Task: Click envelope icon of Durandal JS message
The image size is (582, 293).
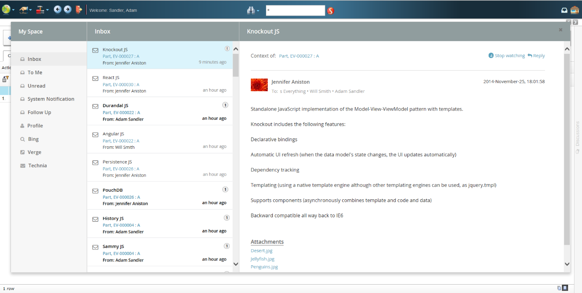Action: pos(96,106)
